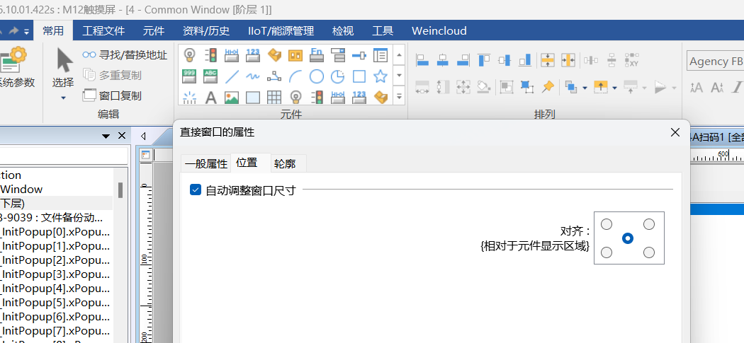744x343 pixels.
Task: Click the pushpin lock icon
Action: 548,87
